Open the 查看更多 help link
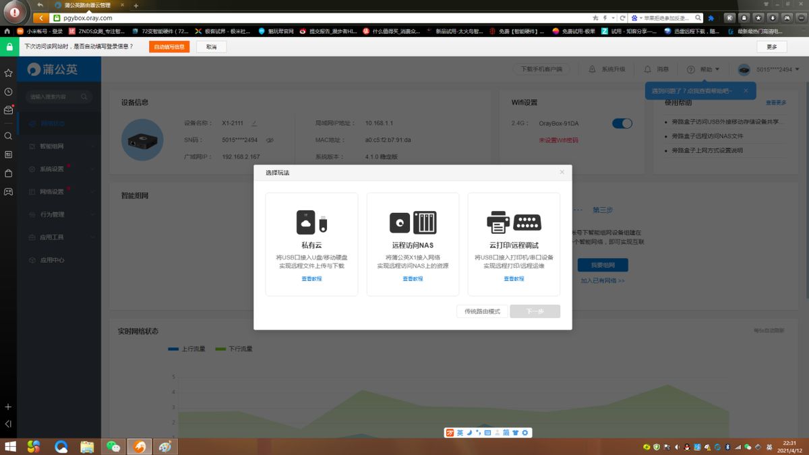The image size is (809, 455). pyautogui.click(x=776, y=103)
